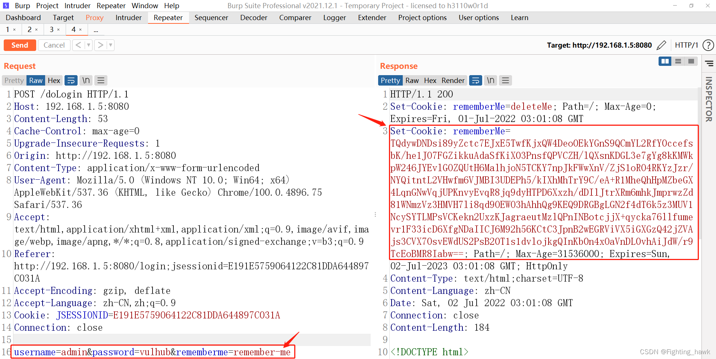Switch to the Sequencer tab

[x=211, y=17]
